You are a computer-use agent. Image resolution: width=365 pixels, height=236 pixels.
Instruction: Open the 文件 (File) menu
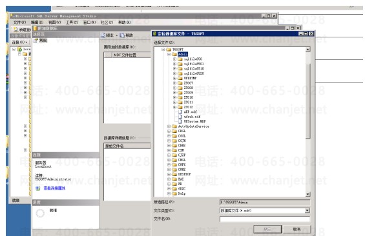coord(19,23)
